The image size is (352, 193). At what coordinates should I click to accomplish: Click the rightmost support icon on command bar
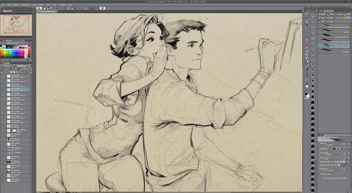[x=102, y=8]
